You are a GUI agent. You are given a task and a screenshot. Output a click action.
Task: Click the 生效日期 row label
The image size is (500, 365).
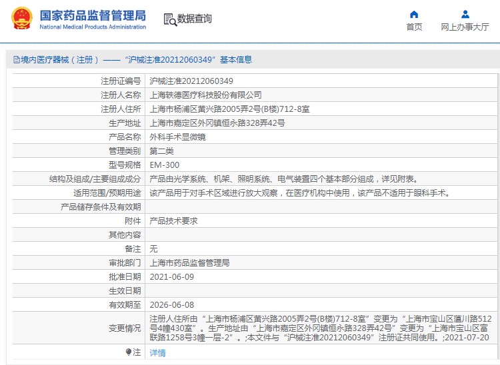point(125,291)
